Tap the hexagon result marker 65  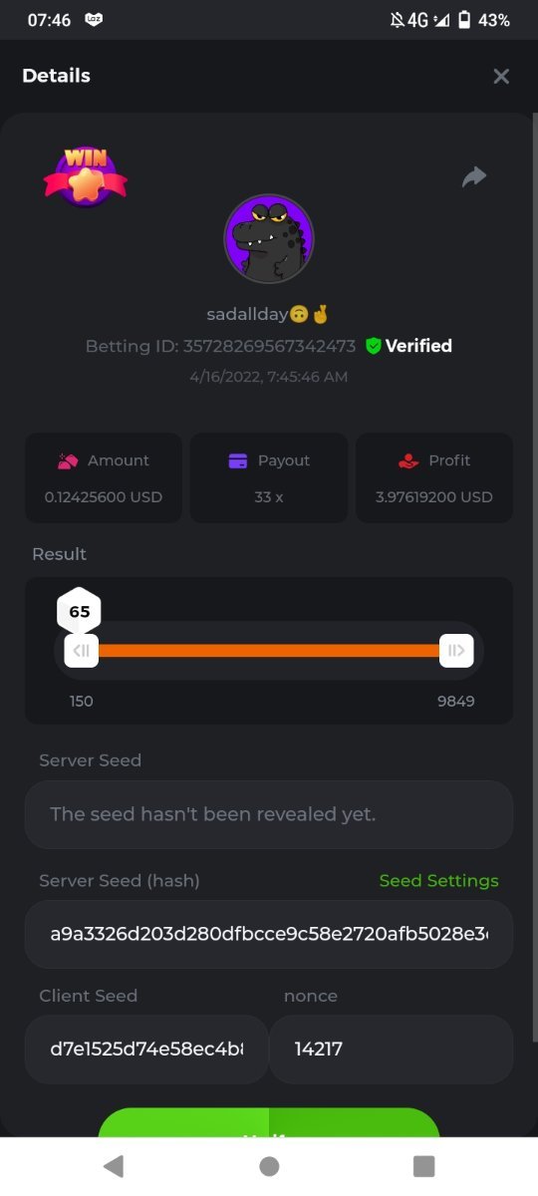coord(80,611)
